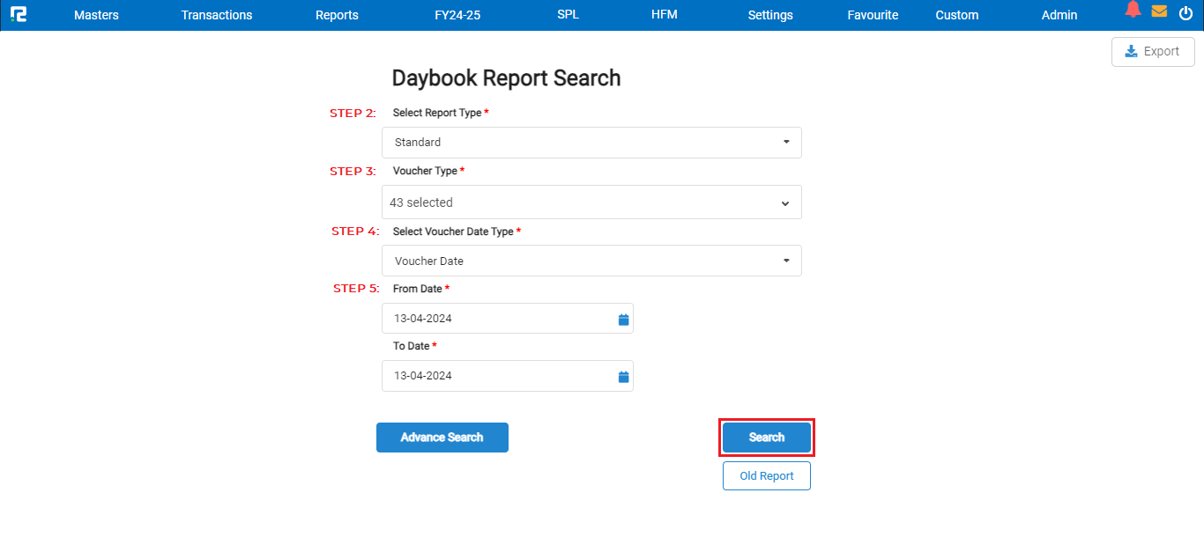Open the Reports menu
Image resolution: width=1204 pixels, height=537 pixels.
(337, 15)
